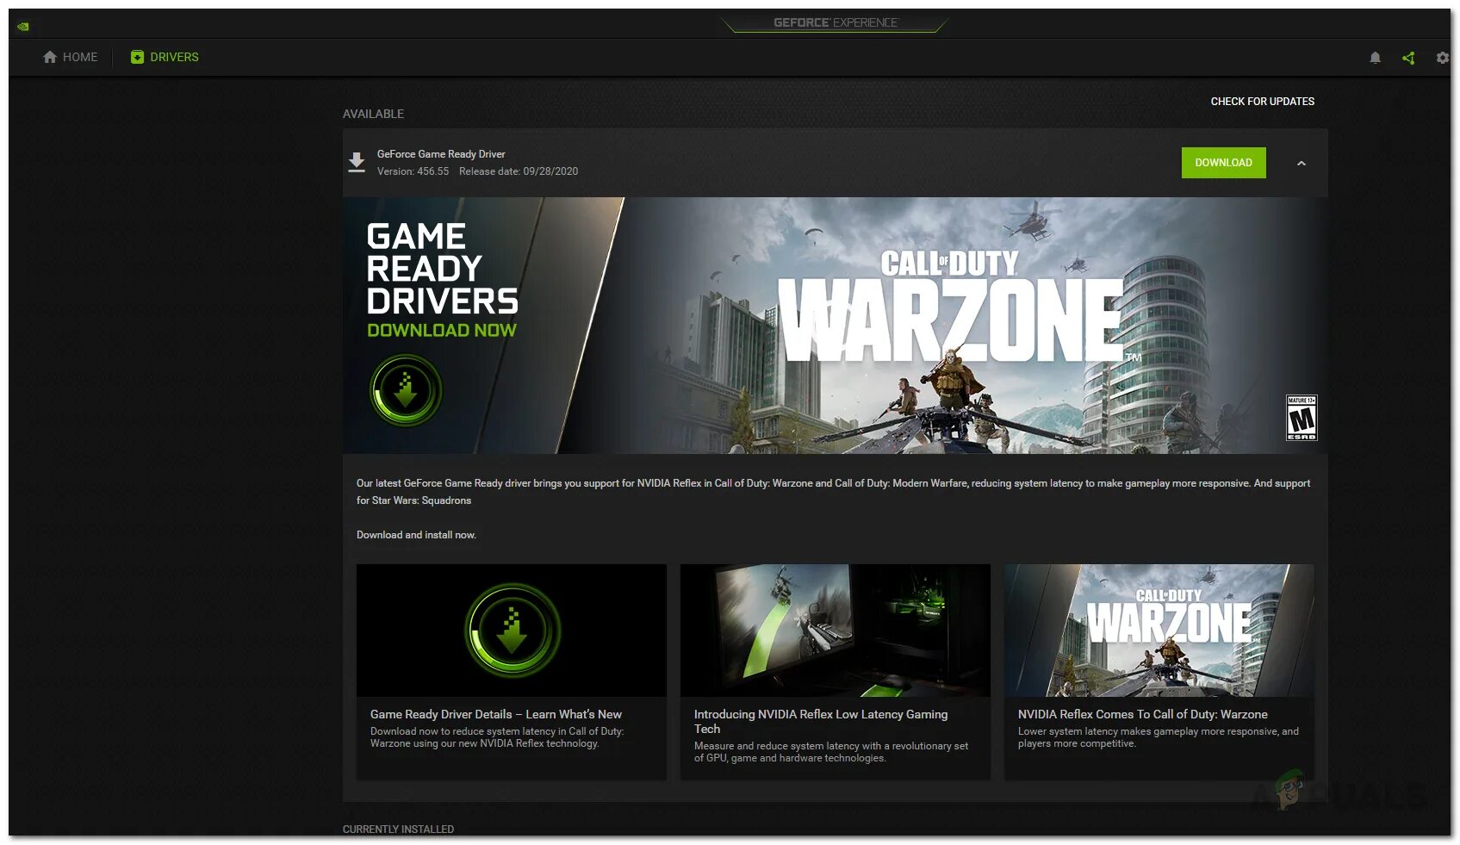Click the 'CURRENTLY INSTALLED' section heading
Viewport: 1460px width, 845px height.
point(398,829)
